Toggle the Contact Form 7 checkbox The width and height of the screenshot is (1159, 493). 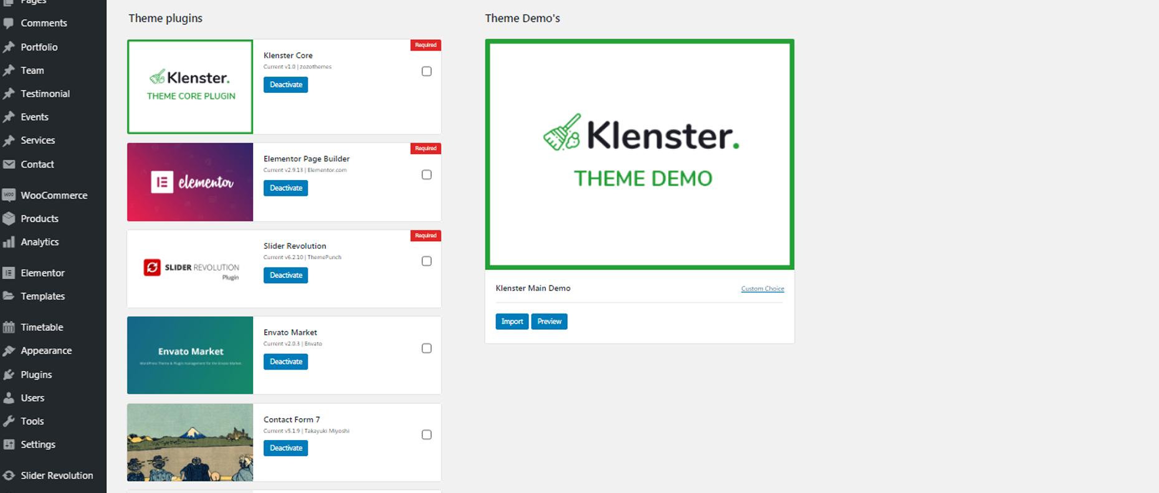pos(426,435)
